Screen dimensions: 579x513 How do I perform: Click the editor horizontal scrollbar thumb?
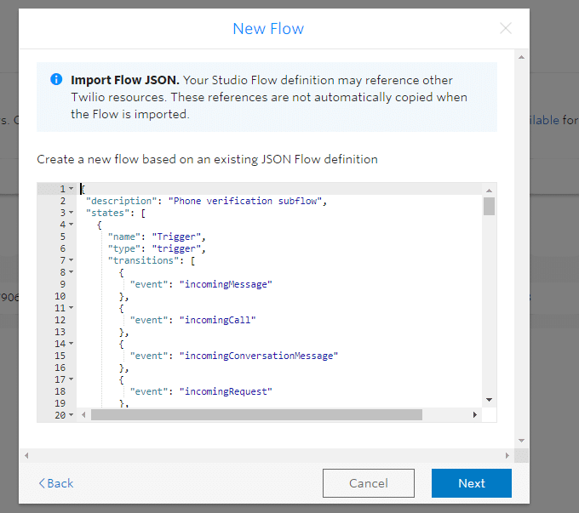coord(256,415)
